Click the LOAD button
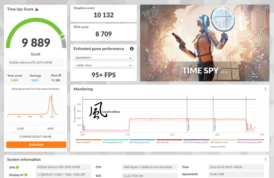274x178 pixels. point(20,129)
